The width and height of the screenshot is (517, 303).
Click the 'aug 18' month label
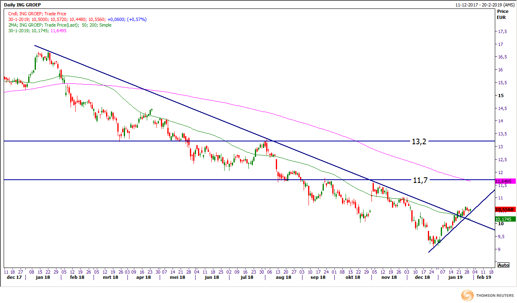pos(284,277)
